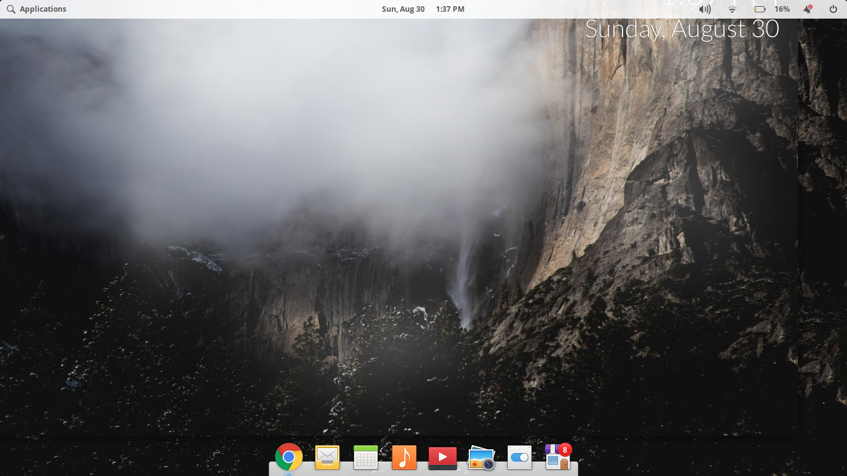Click the 16% battery percentage label
Screen dimensions: 847x476
coord(782,9)
